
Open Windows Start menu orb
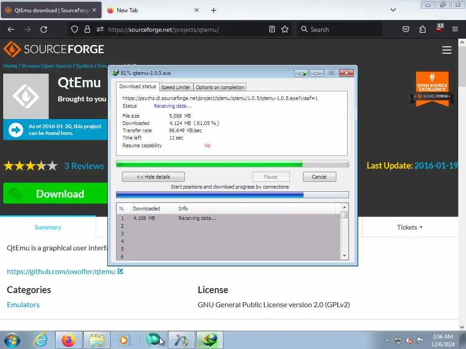(12, 340)
